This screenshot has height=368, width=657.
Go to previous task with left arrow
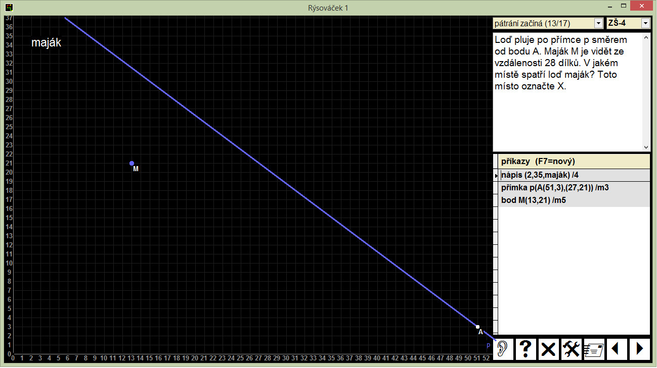click(x=617, y=349)
